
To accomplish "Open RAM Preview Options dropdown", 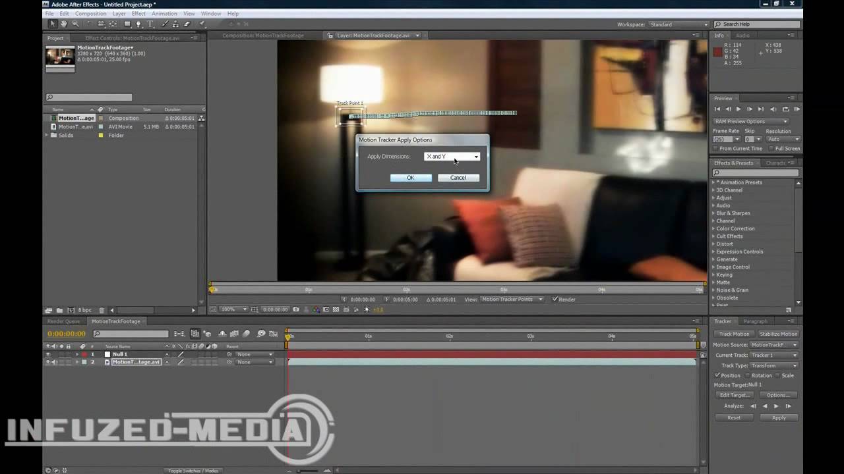I will tap(750, 121).
